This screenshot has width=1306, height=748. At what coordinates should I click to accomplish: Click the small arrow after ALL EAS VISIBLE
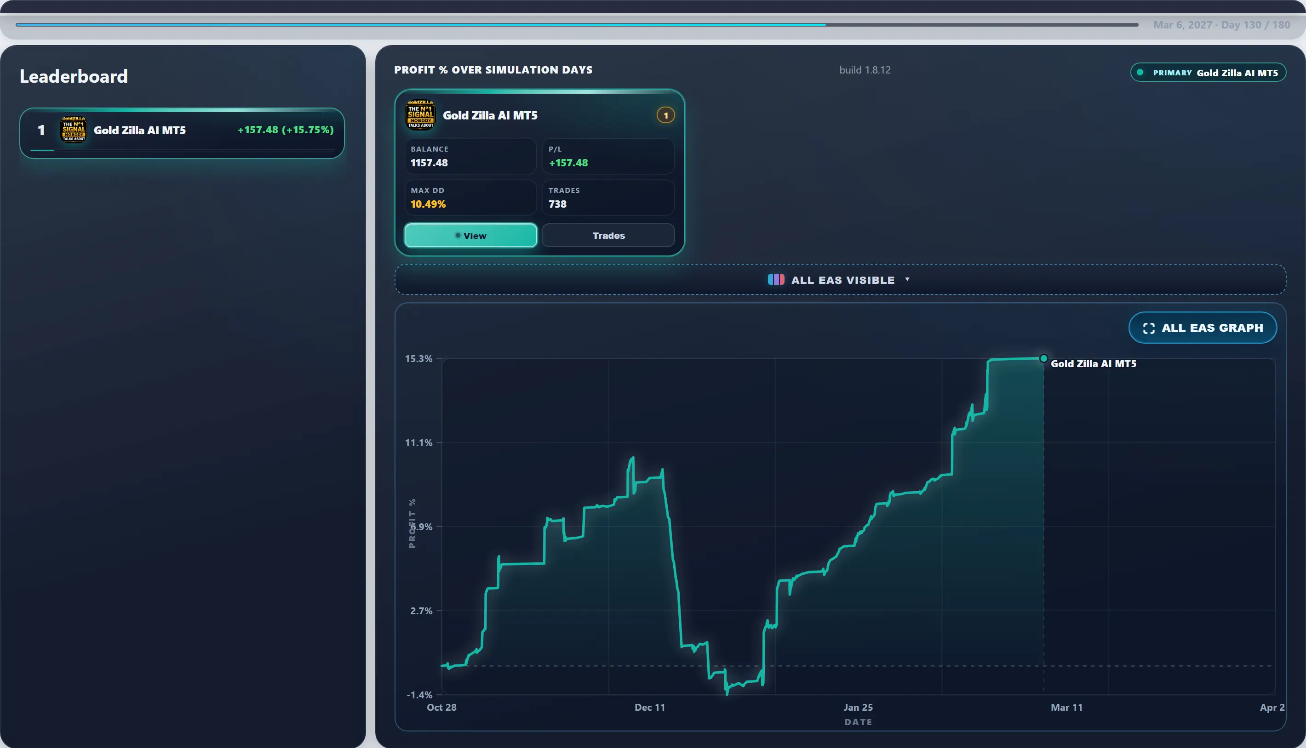click(x=907, y=279)
